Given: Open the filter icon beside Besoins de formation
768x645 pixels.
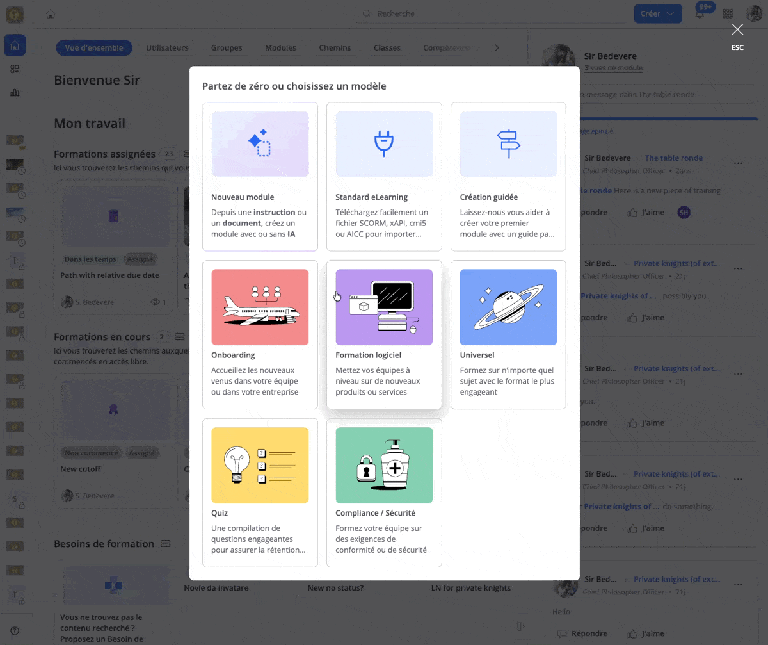Looking at the screenshot, I should pyautogui.click(x=165, y=544).
